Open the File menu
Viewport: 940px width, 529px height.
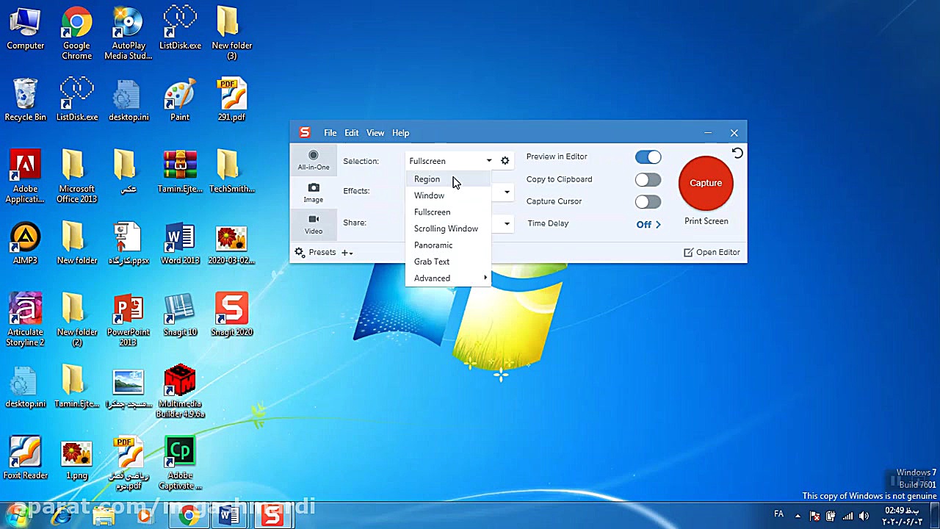(330, 132)
